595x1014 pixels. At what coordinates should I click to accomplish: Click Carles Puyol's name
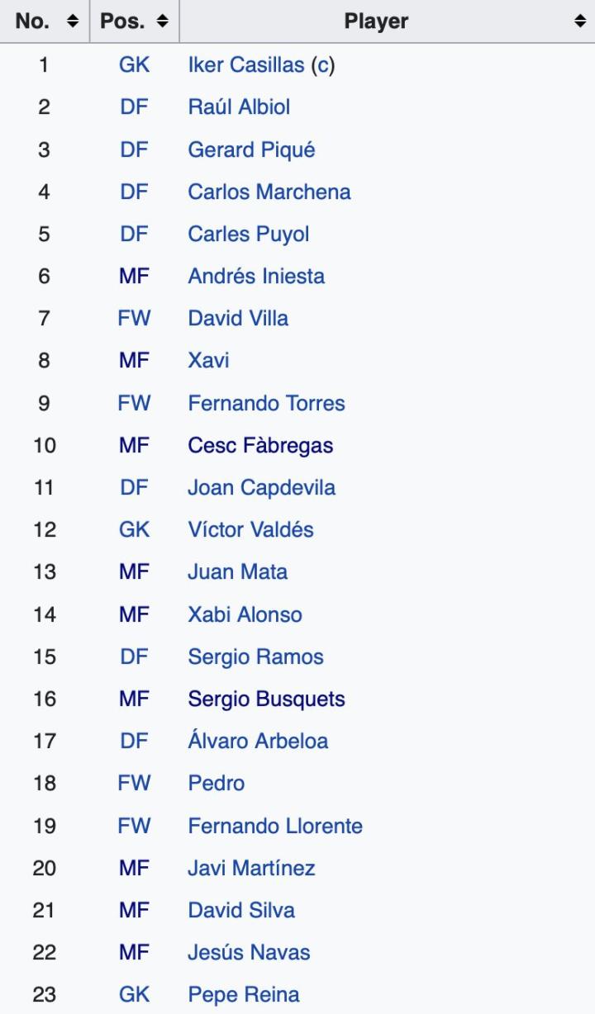coord(248,235)
